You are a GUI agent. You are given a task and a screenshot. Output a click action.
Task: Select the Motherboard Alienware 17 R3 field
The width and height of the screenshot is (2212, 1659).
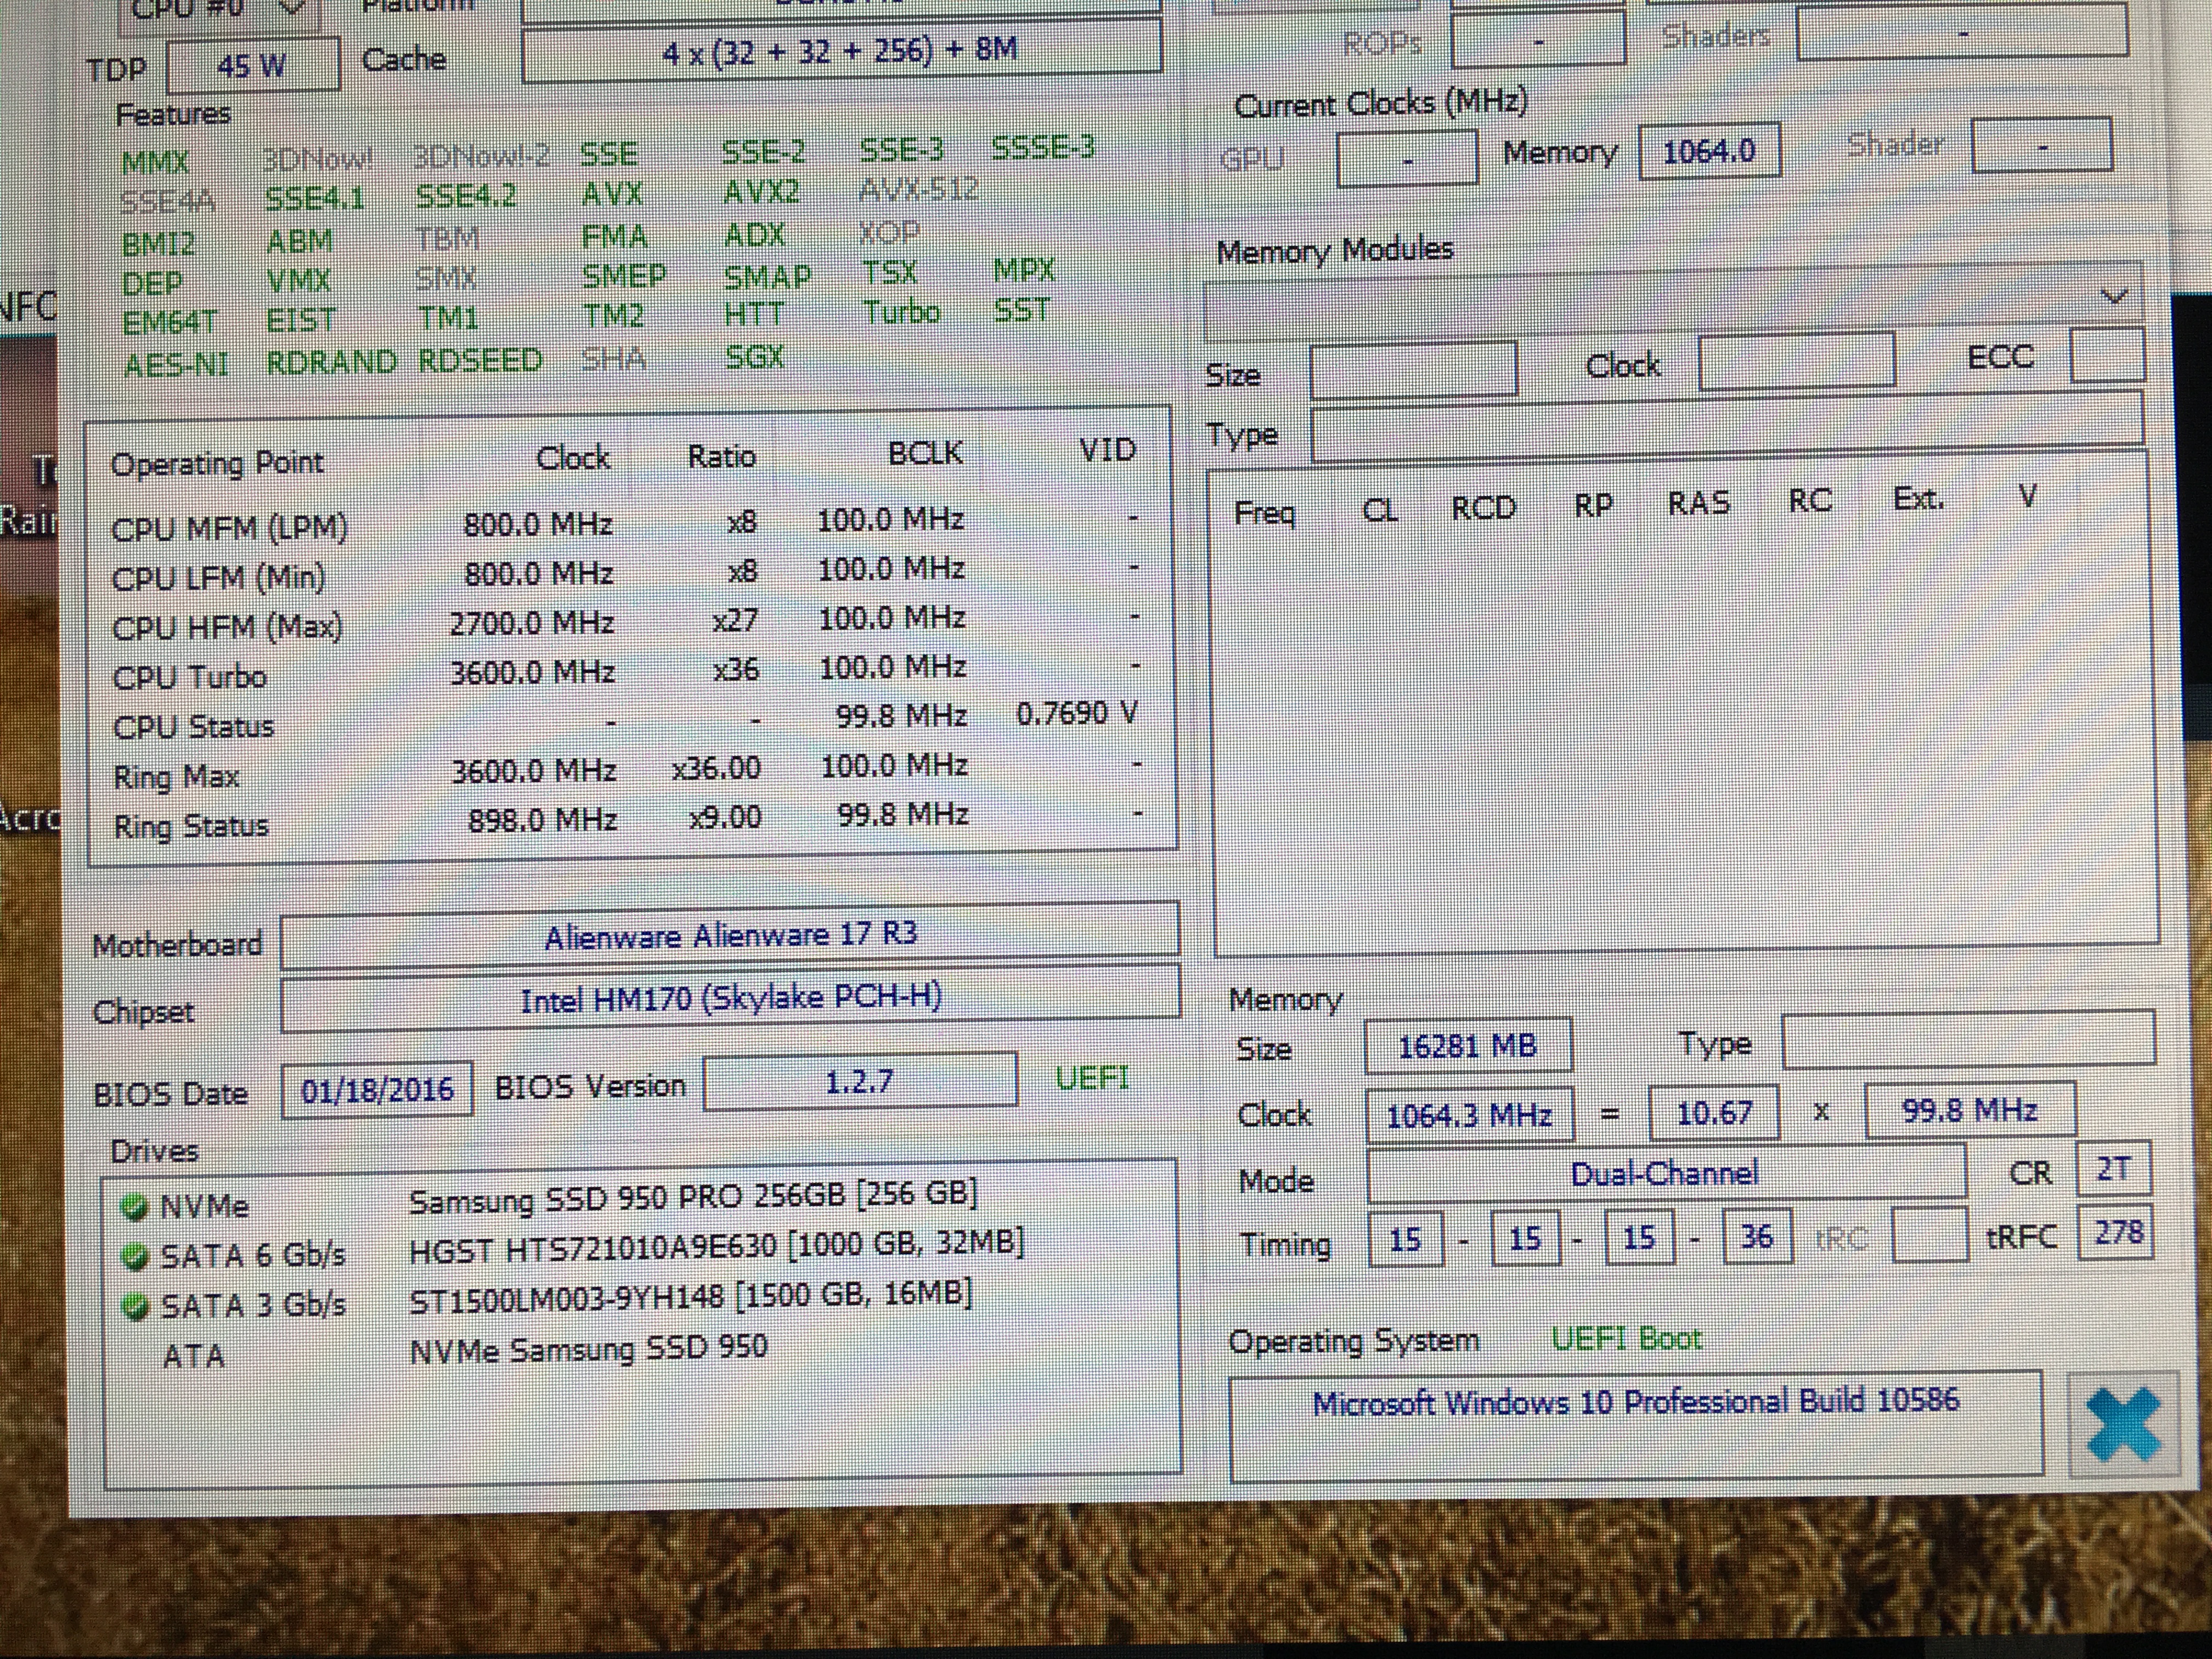click(730, 935)
